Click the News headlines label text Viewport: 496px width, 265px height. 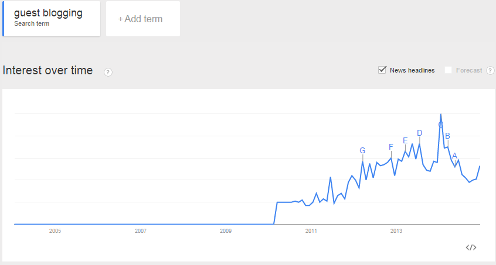click(x=412, y=70)
